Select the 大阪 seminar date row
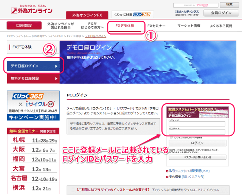 click(x=34, y=149)
